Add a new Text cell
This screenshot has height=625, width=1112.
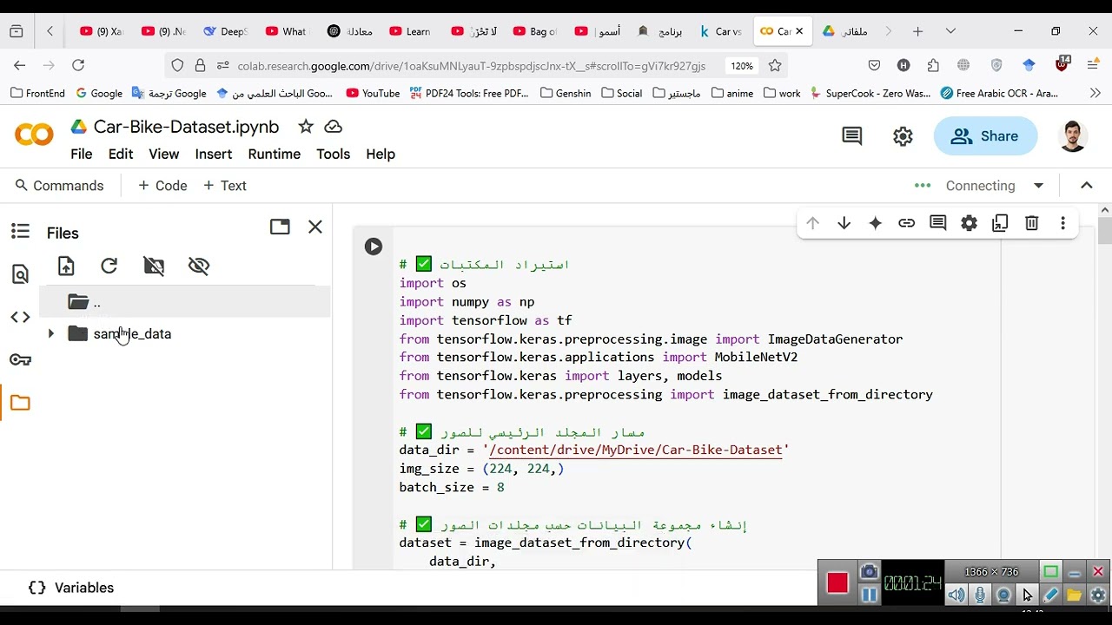tap(225, 186)
